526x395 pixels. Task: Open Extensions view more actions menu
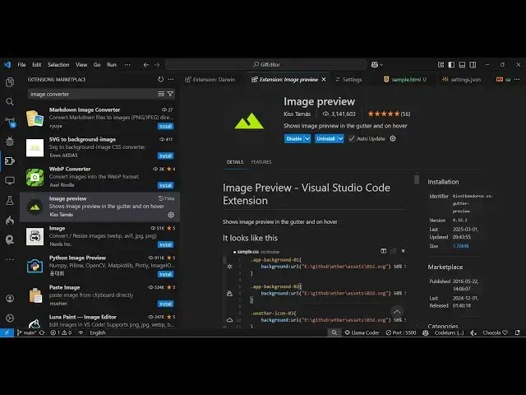(171, 79)
